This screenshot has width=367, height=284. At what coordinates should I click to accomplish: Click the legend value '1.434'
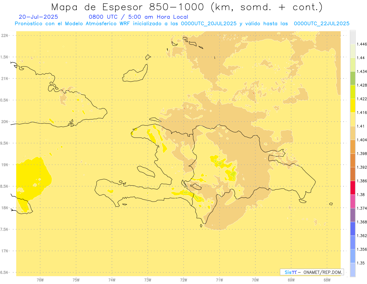click(x=362, y=71)
